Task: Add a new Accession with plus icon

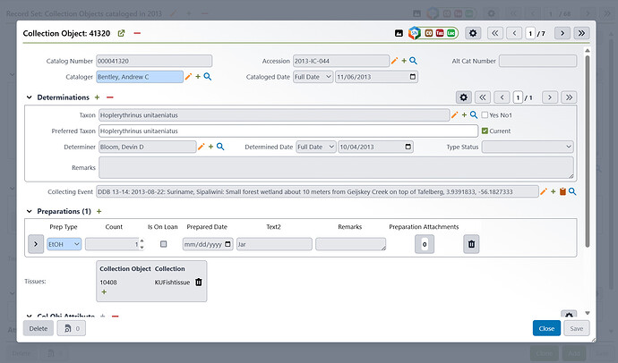Action: [404, 61]
